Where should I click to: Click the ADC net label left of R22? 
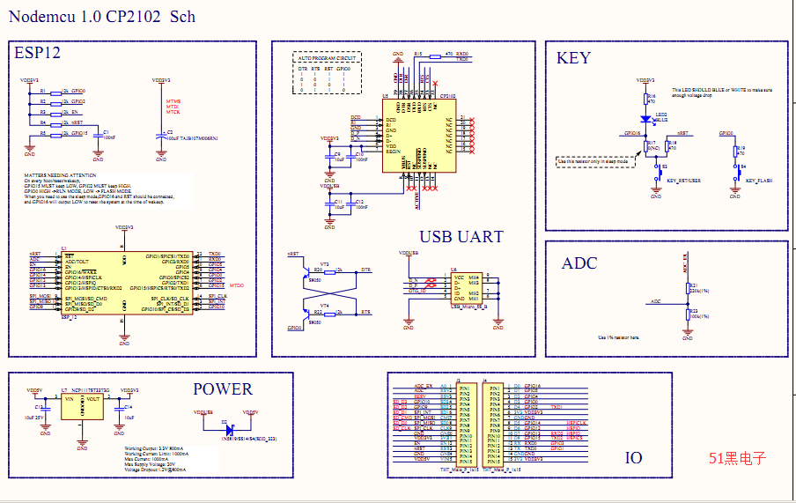click(656, 301)
